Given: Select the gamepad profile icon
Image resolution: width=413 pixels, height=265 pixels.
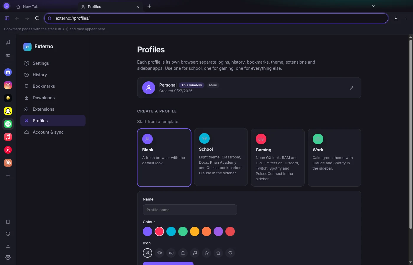Looking at the screenshot, I should point(171,253).
